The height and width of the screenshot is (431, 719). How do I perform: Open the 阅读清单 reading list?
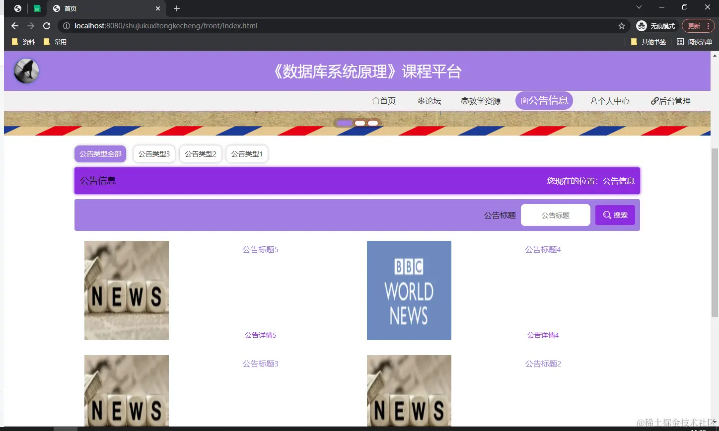point(694,42)
